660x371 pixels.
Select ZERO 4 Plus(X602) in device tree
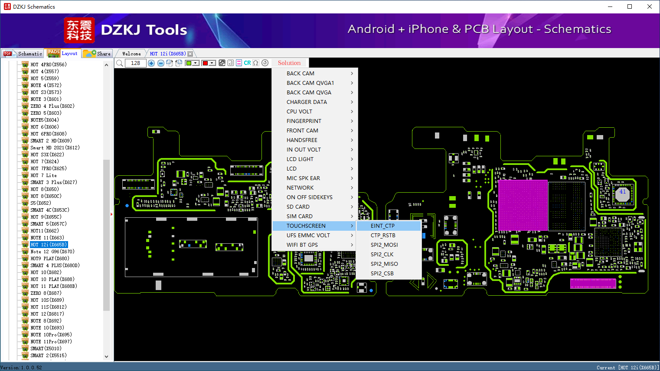click(x=52, y=106)
